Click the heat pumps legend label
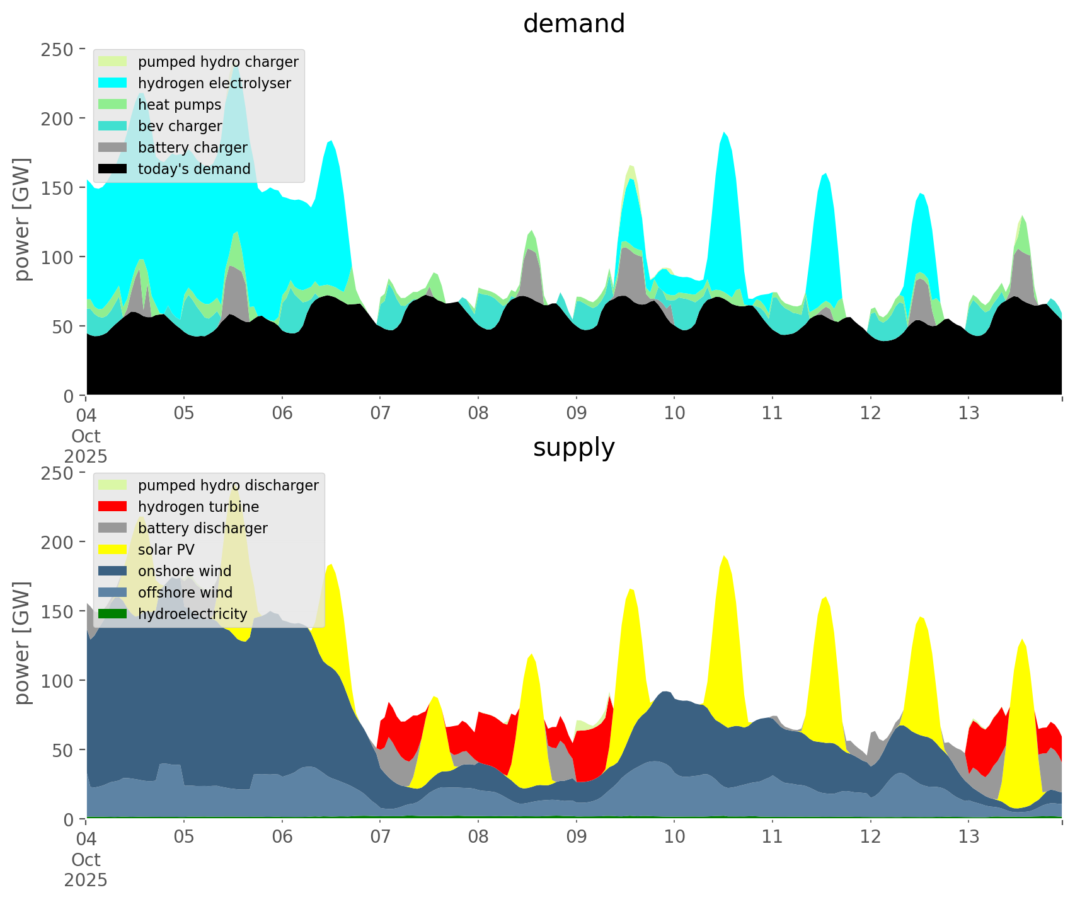This screenshot has height=902, width=1075. tap(180, 105)
